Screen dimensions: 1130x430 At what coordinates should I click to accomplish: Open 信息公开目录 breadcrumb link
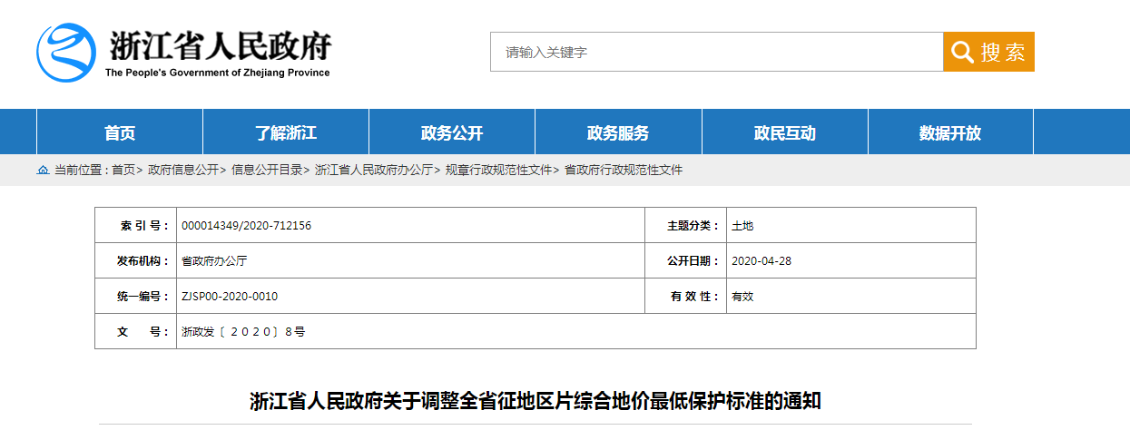point(267,170)
